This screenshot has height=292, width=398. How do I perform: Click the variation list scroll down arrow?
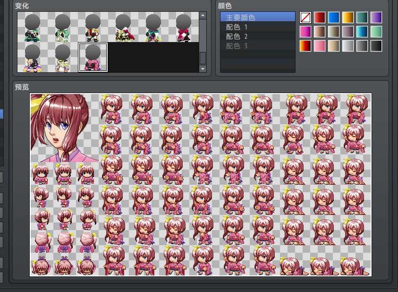(203, 69)
